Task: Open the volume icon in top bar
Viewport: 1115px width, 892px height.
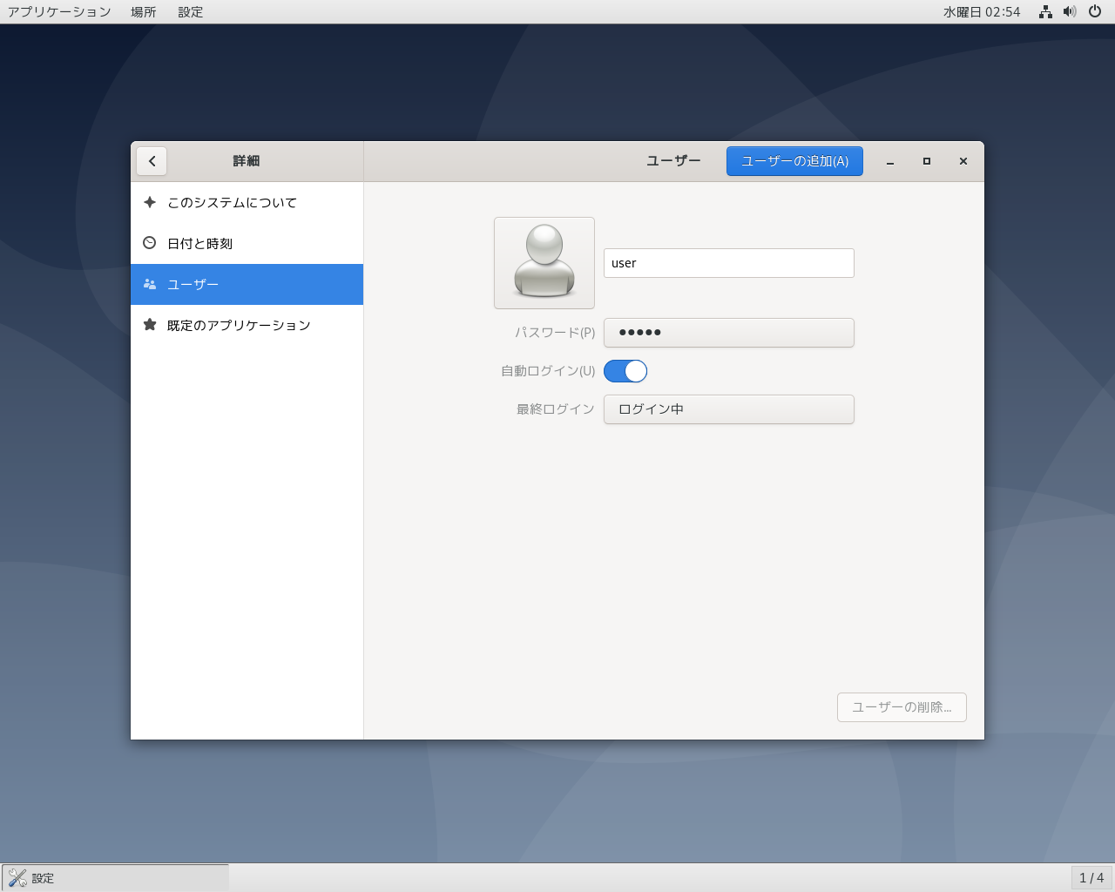Action: click(1070, 12)
